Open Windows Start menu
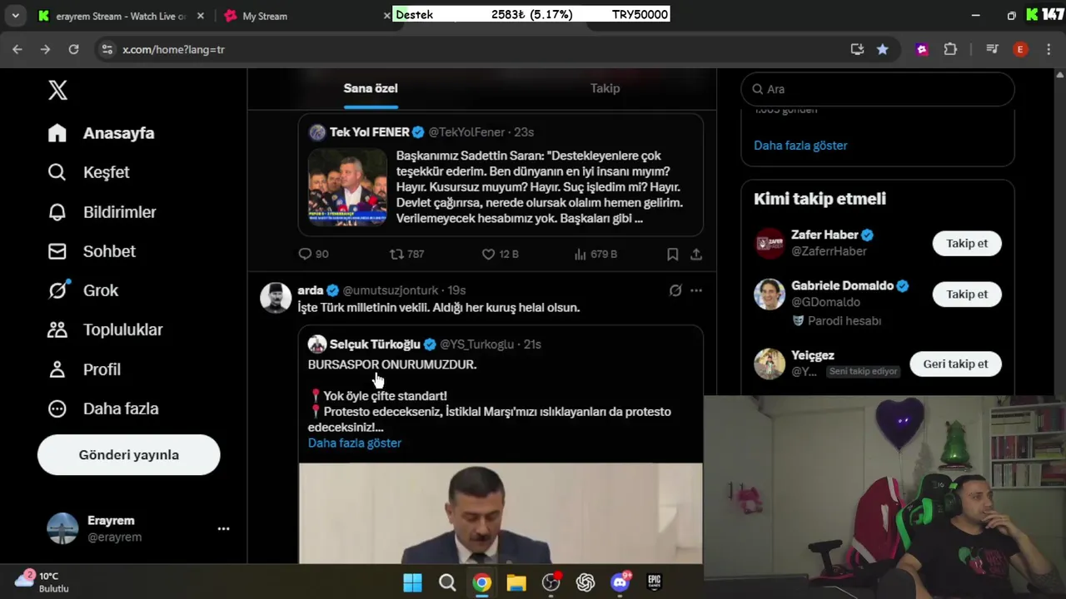 pos(412,582)
